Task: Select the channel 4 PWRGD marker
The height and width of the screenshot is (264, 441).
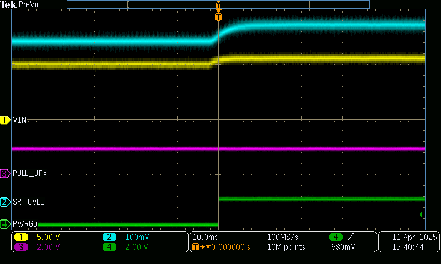Action: pyautogui.click(x=5, y=224)
